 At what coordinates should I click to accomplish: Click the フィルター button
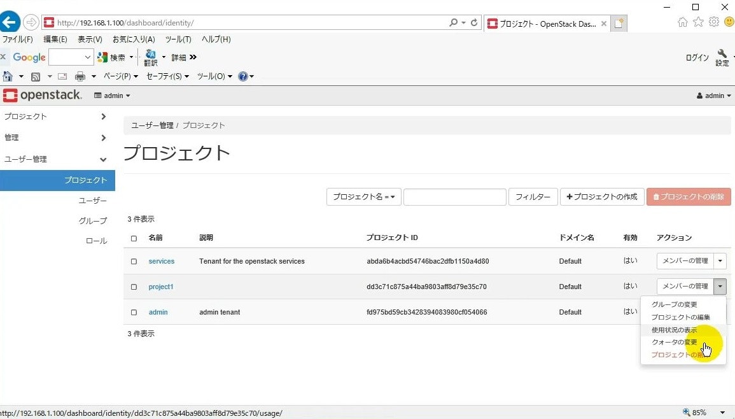(x=533, y=197)
